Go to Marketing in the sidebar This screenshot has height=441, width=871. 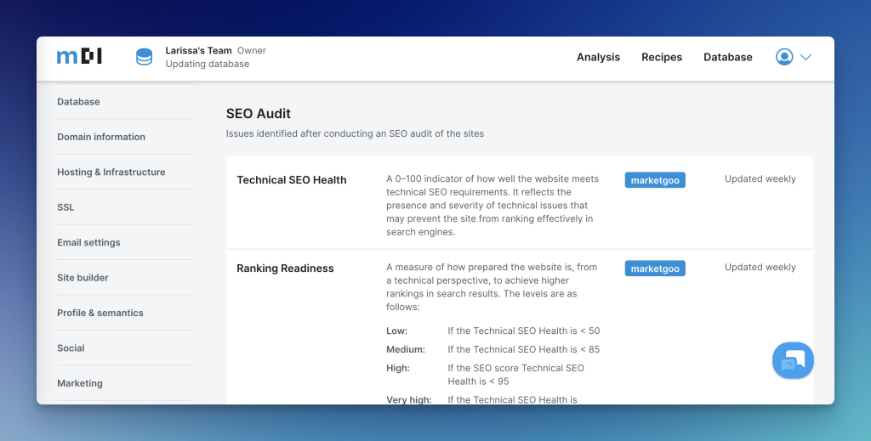80,383
